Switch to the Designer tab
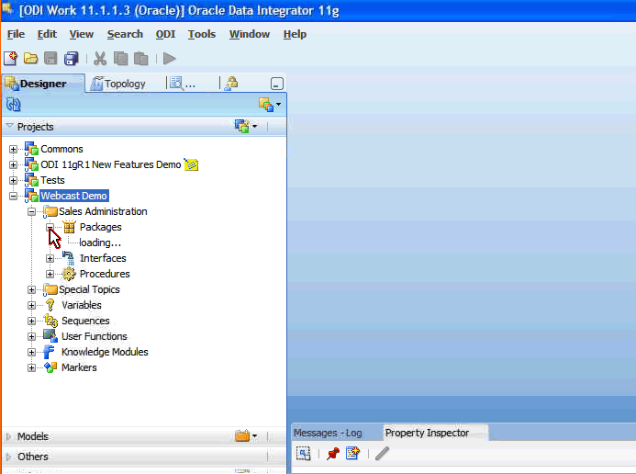 43,84
